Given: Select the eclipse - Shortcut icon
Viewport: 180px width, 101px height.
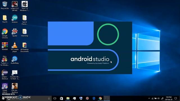Looking at the screenshot, I should [5, 75].
